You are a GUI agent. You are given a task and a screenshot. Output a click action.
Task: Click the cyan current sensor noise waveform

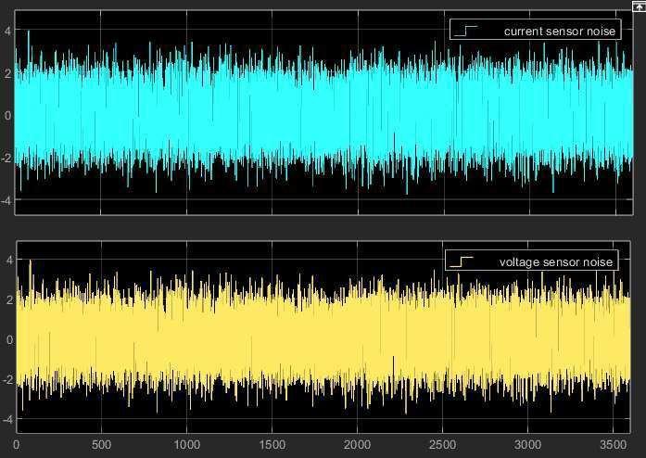point(323,113)
